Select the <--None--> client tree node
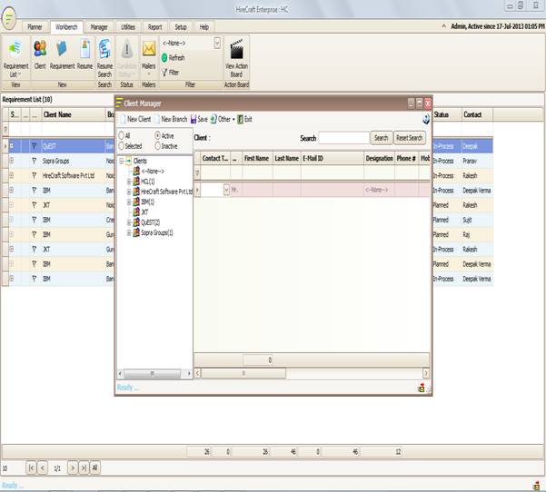 (153, 172)
